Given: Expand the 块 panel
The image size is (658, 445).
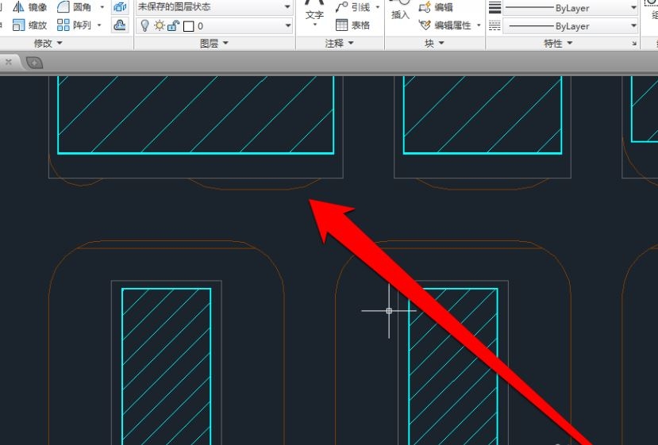Looking at the screenshot, I should 434,43.
